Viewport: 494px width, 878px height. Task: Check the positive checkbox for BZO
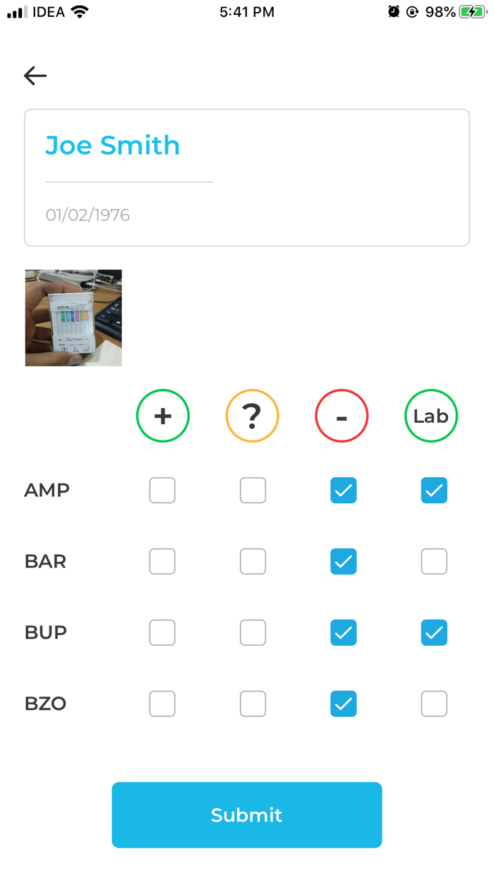pos(162,703)
